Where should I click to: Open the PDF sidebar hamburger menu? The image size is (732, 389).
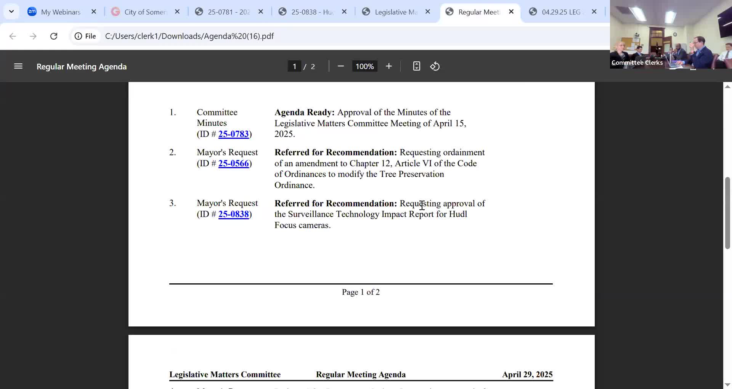pyautogui.click(x=18, y=66)
